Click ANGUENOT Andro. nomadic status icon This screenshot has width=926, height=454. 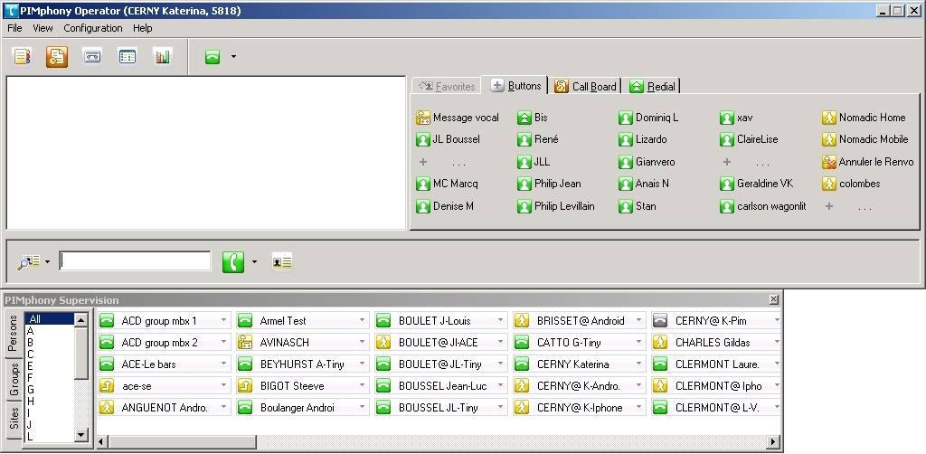107,408
